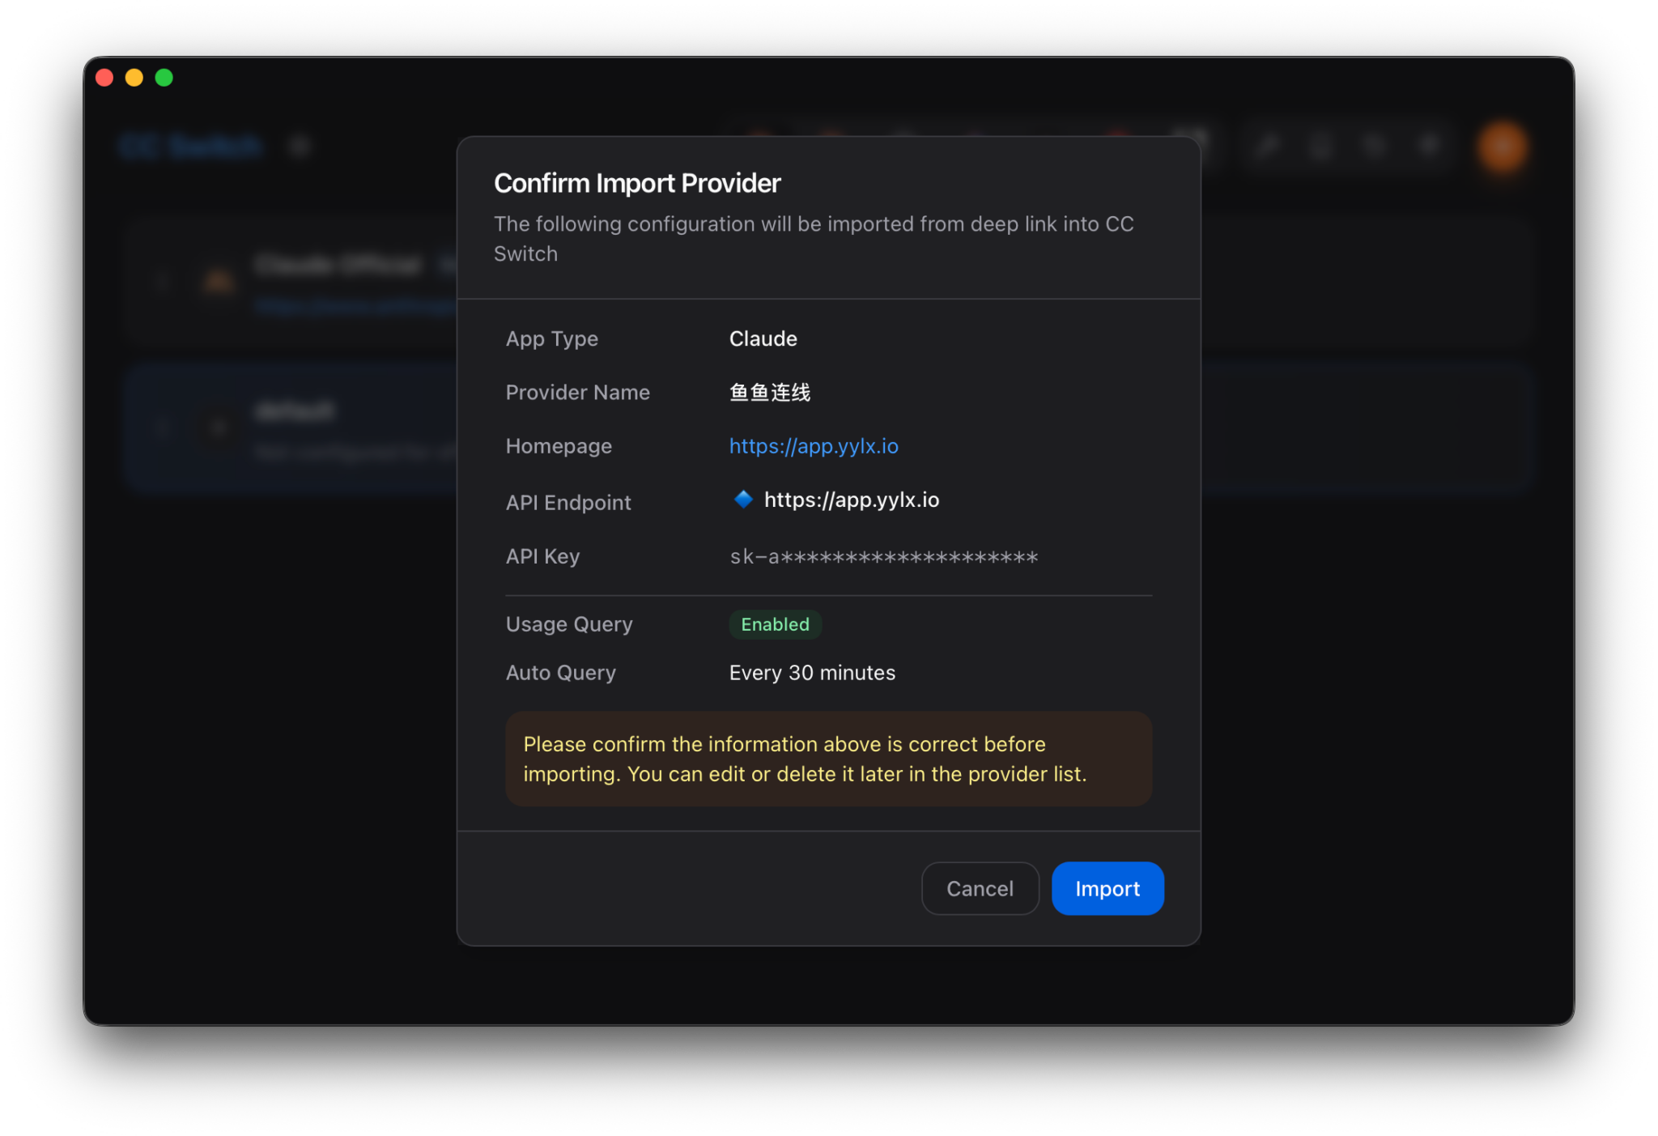Image resolution: width=1658 pixels, height=1136 pixels.
Task: Click the orange round button in top-right
Action: pyautogui.click(x=1503, y=147)
